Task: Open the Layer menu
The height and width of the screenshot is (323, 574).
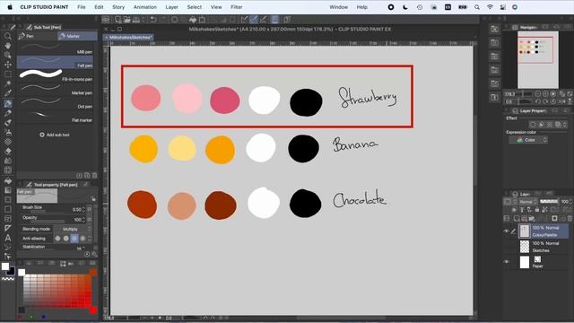Action: point(171,7)
